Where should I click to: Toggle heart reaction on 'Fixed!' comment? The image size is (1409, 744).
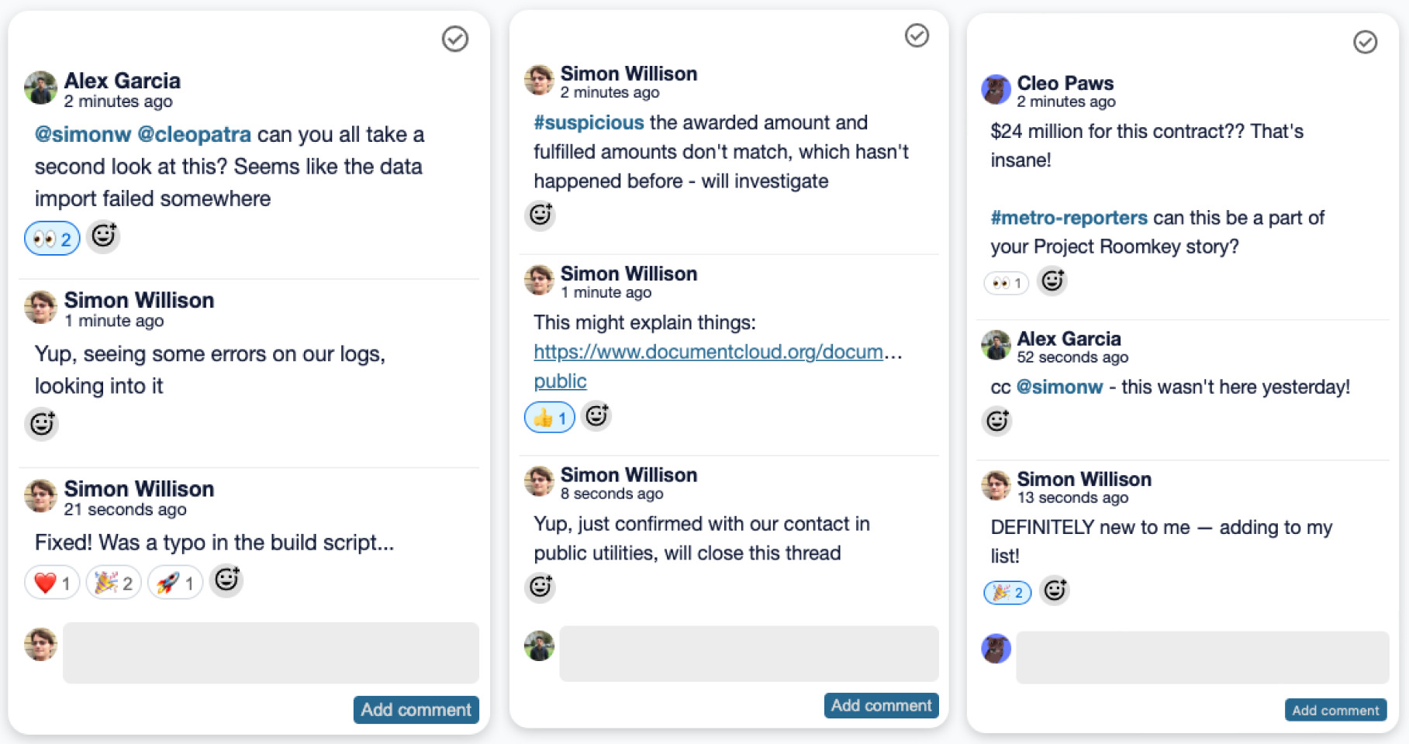tap(52, 582)
